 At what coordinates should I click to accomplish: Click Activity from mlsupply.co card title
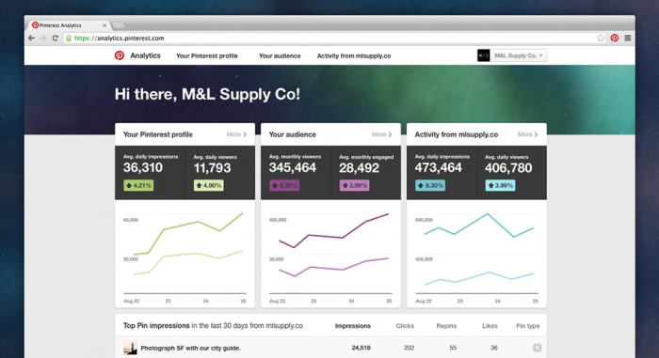pyautogui.click(x=456, y=134)
